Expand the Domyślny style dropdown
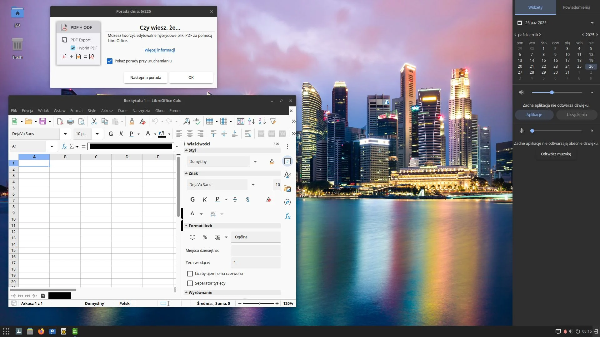Viewport: 600px width, 337px height. pos(255,162)
